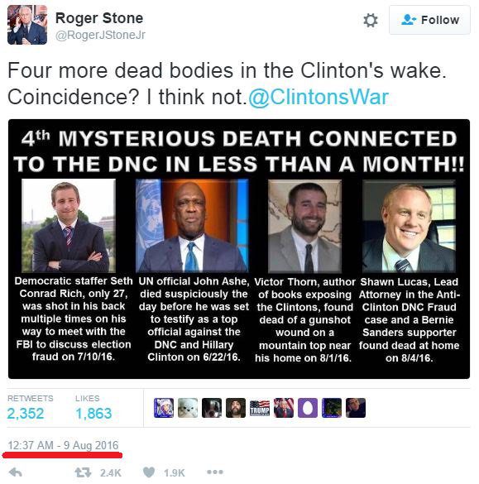Open the embedded black meme image
The image size is (479, 484).
pyautogui.click(x=239, y=249)
